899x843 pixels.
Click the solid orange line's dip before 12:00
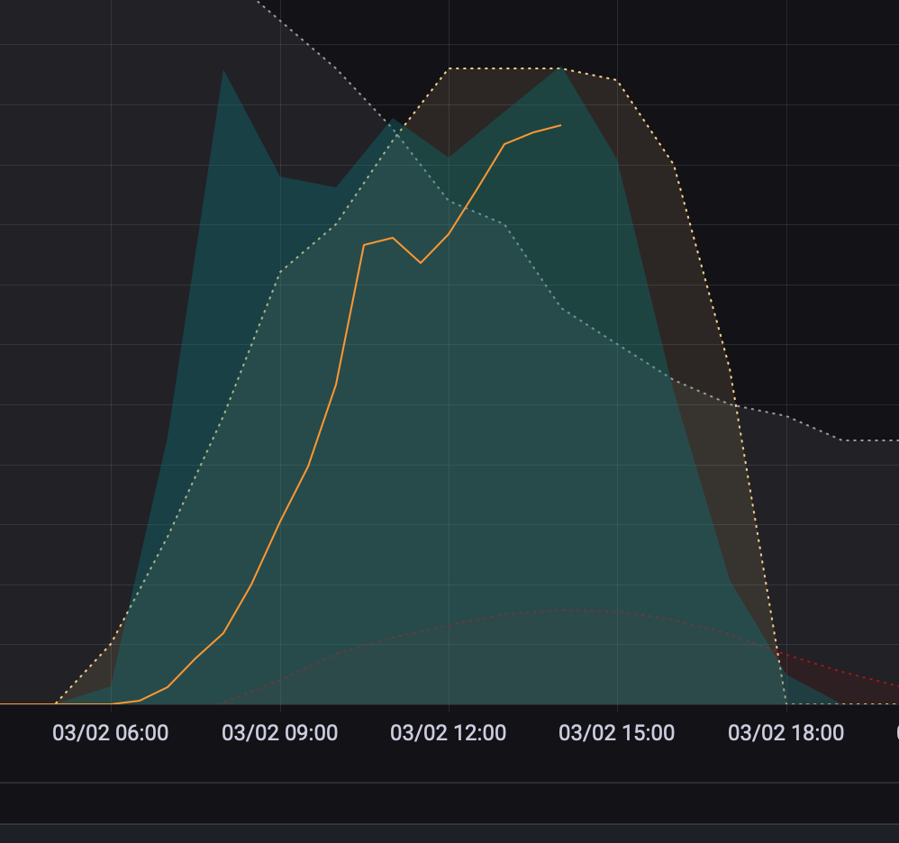(421, 263)
